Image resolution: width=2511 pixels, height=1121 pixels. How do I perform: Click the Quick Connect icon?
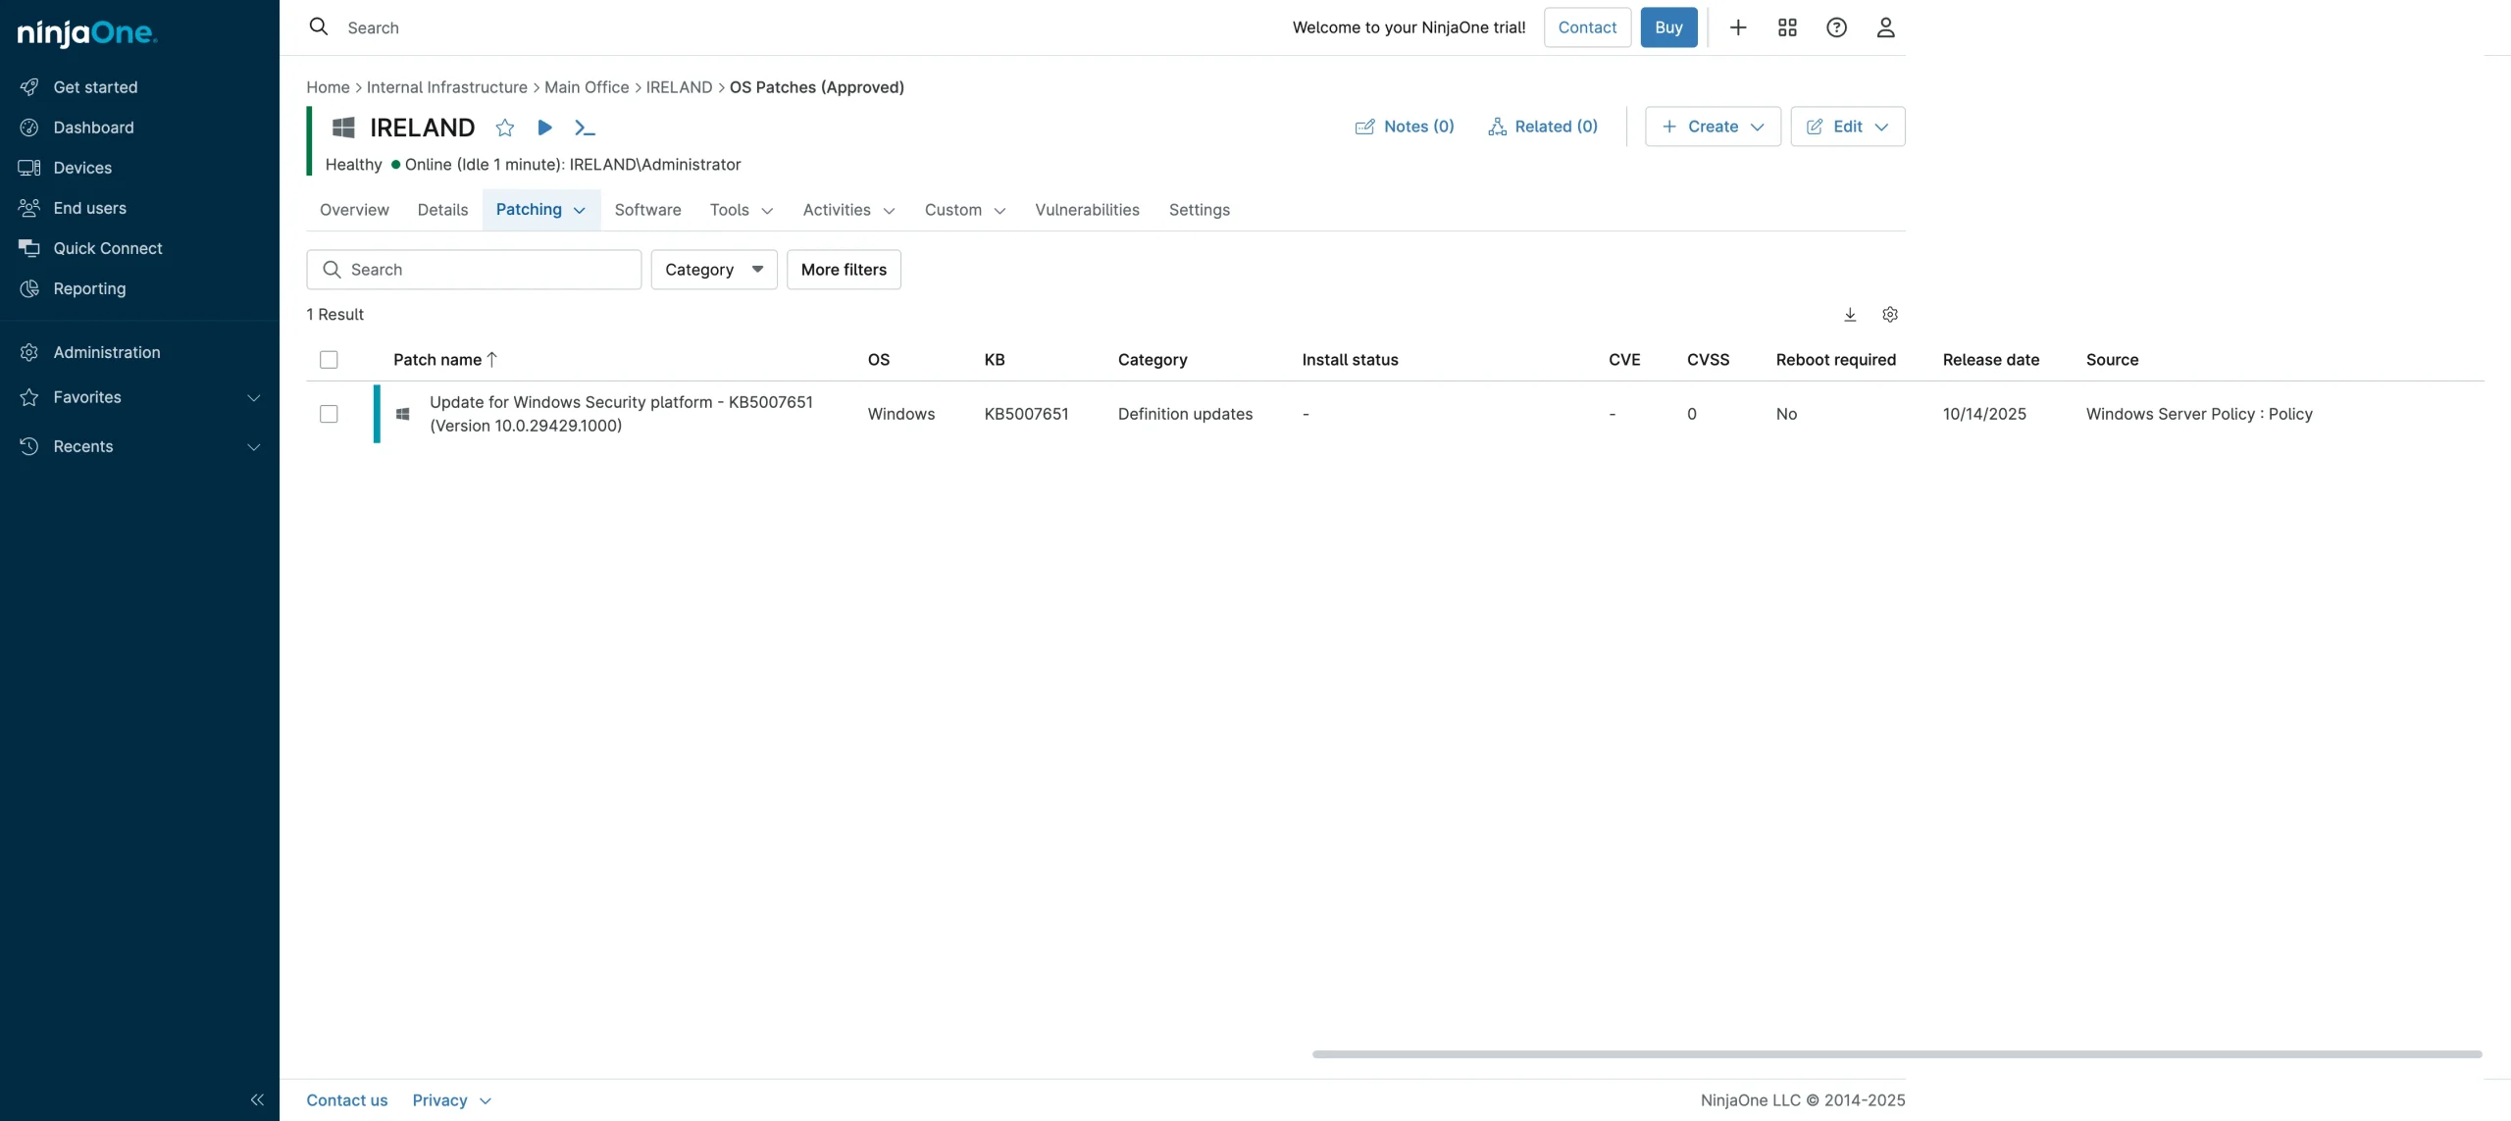[29, 248]
